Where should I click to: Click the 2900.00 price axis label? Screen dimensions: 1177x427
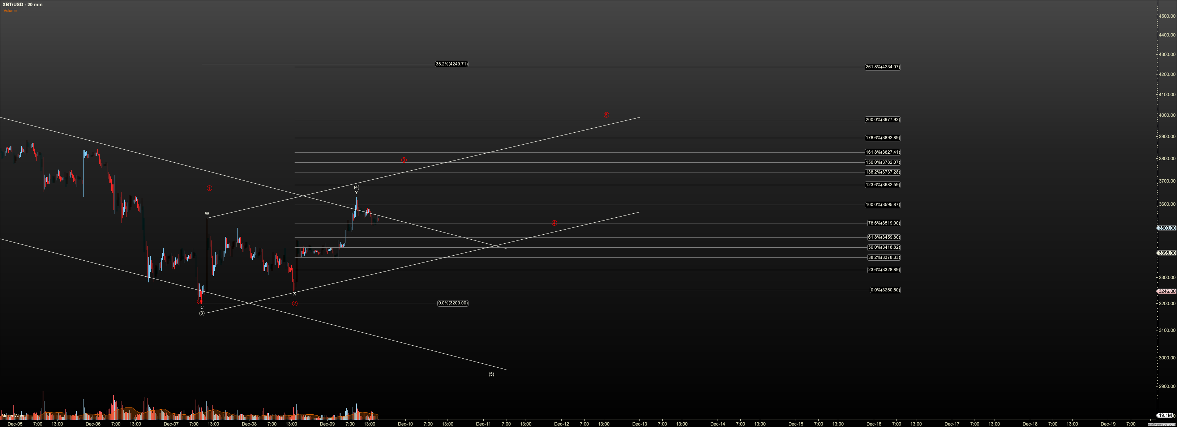tap(1167, 386)
